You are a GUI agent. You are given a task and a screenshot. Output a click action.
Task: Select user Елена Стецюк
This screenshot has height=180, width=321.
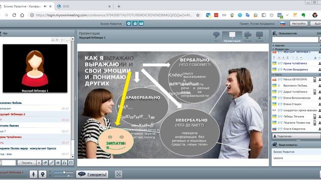[292, 104]
